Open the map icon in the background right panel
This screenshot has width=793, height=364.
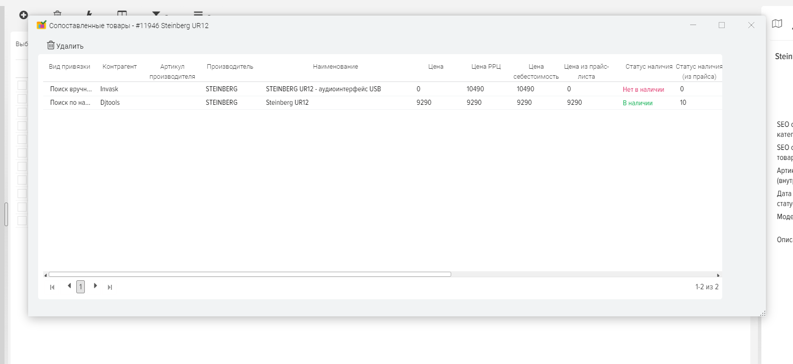[777, 24]
